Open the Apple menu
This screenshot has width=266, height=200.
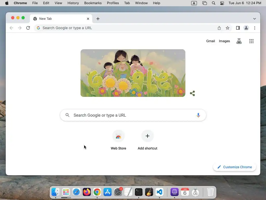coord(7,3)
